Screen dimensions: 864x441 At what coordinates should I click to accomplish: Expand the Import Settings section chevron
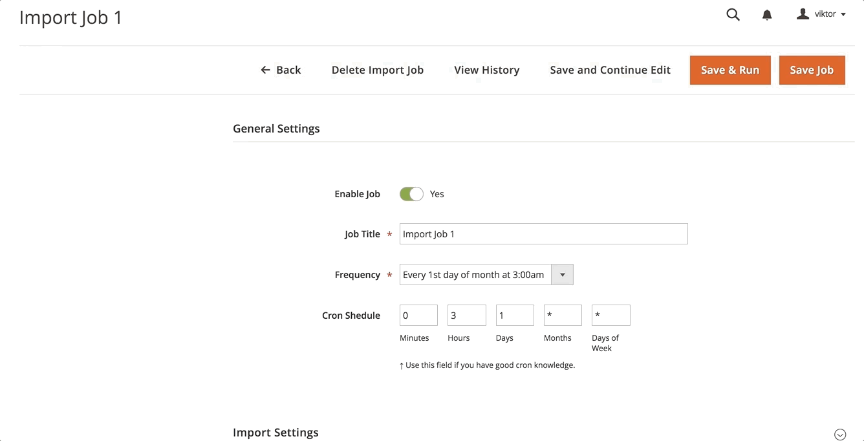click(840, 435)
